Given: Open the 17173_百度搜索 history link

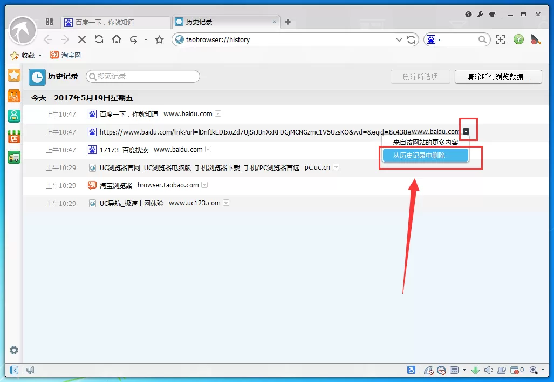Looking at the screenshot, I should point(124,150).
